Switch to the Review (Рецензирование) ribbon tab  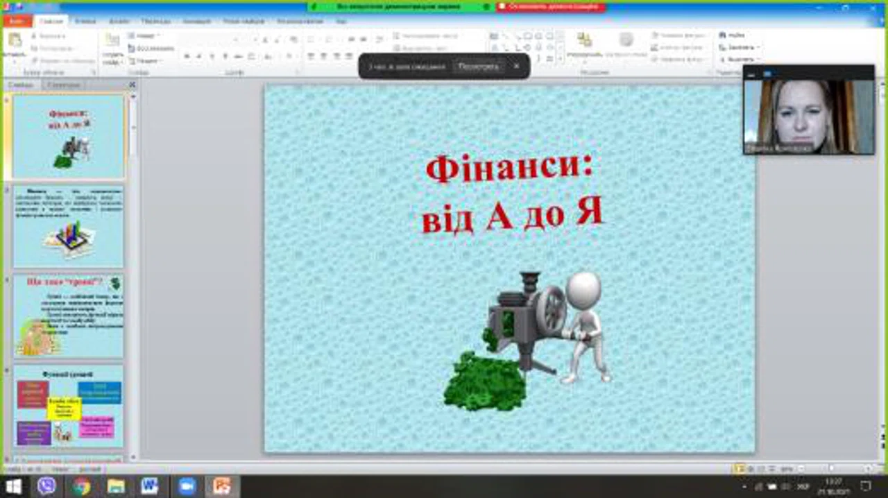pos(299,22)
